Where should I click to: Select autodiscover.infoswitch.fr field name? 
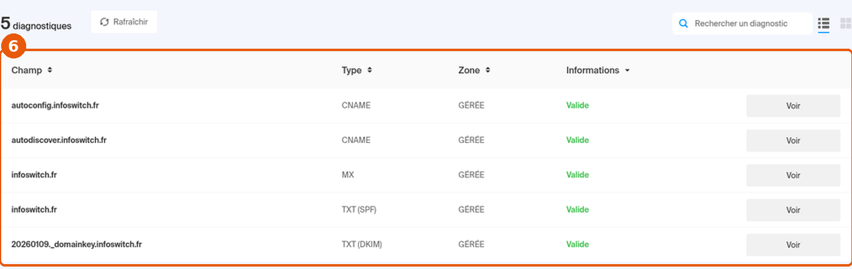(59, 140)
